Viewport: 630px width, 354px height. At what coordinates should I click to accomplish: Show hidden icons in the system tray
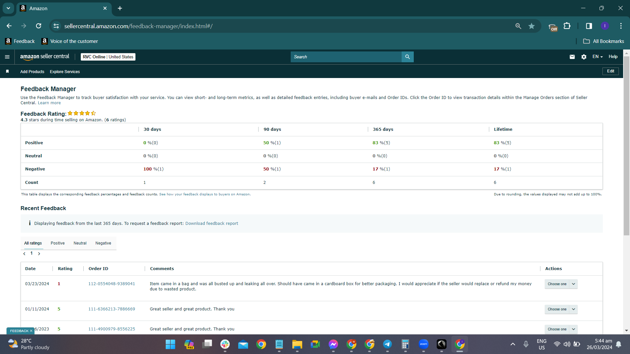click(513, 344)
